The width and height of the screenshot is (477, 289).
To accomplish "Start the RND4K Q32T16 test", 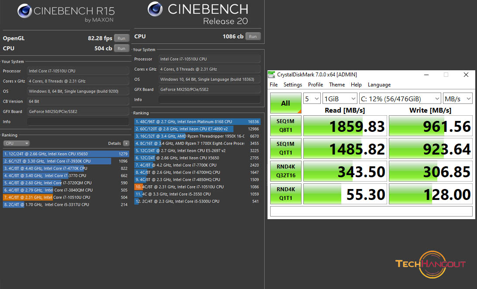I will point(286,171).
